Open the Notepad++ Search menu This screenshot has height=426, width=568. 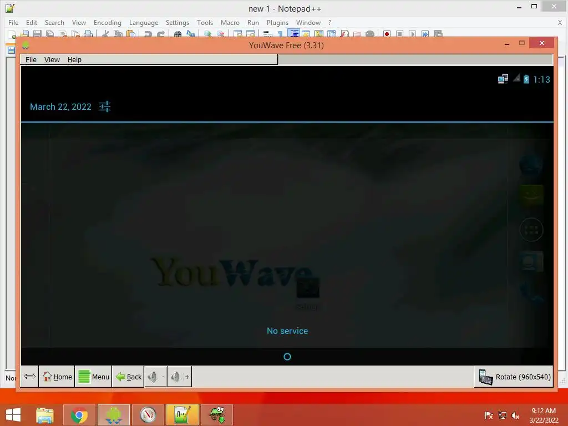click(54, 22)
